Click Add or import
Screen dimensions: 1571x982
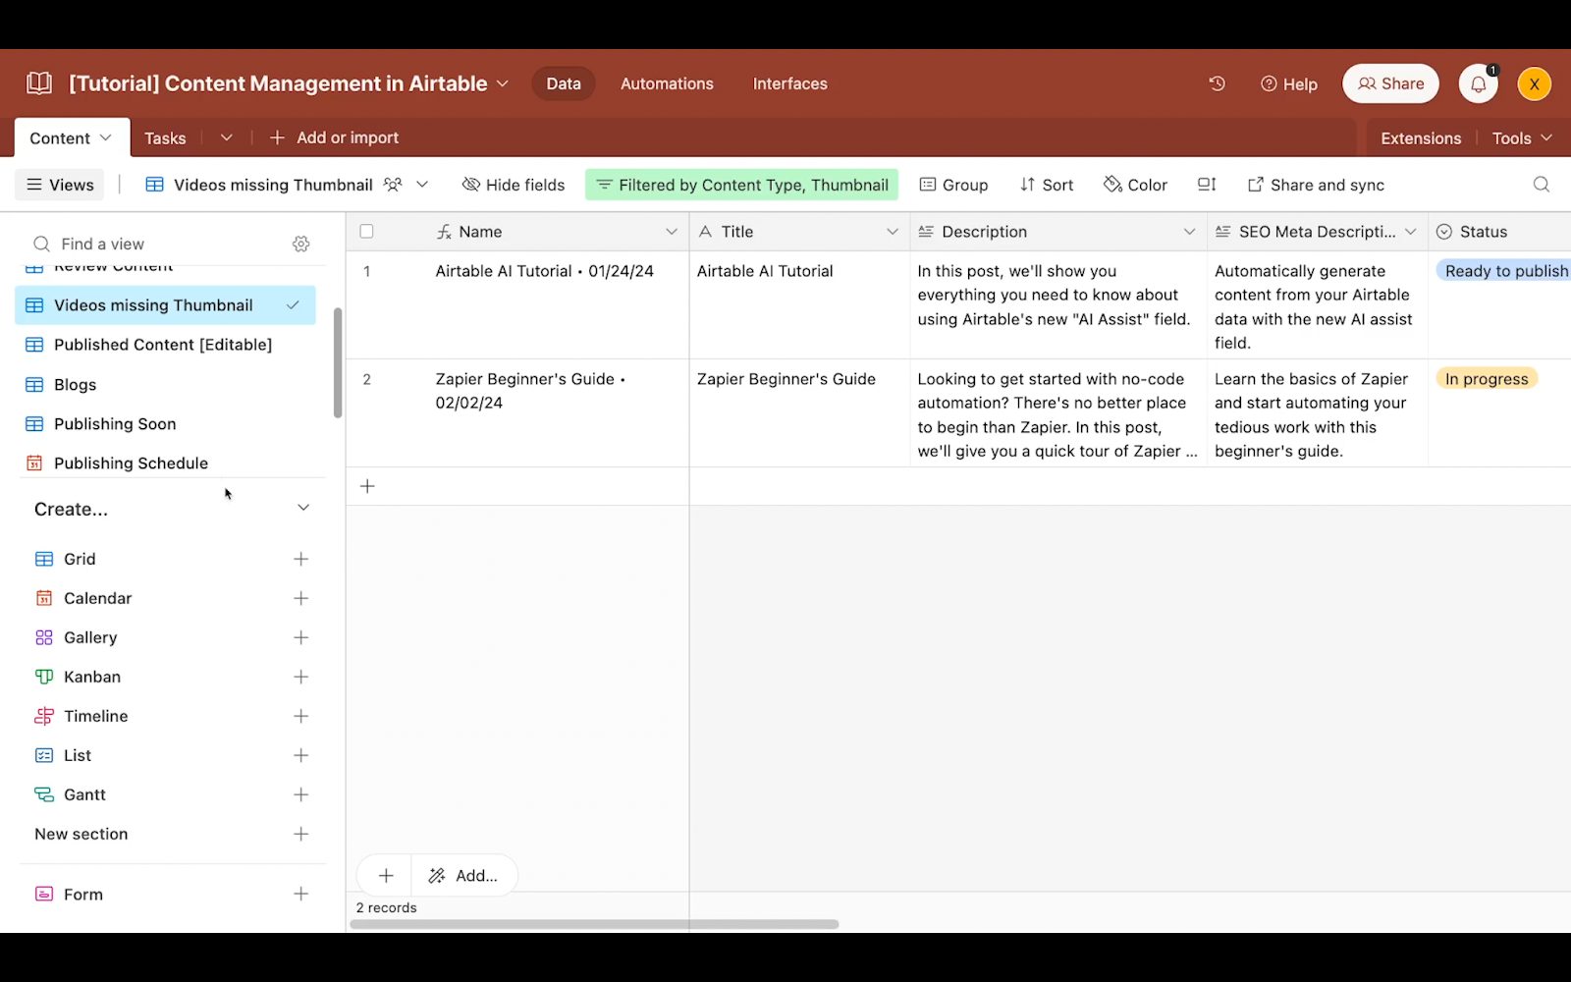[x=334, y=137]
